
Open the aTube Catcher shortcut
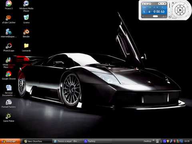point(9,19)
